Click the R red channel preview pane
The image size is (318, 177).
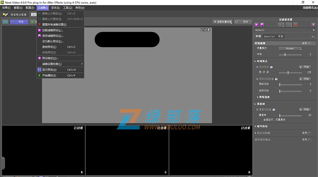pyautogui.click(x=43, y=150)
